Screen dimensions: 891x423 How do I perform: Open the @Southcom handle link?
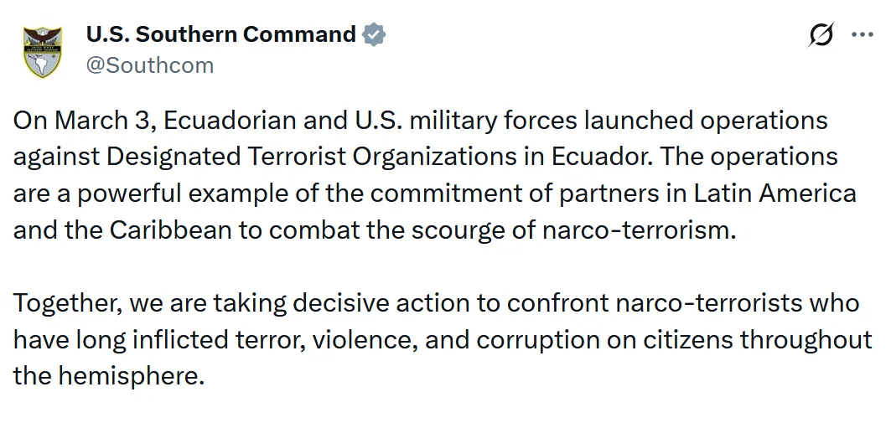[150, 64]
